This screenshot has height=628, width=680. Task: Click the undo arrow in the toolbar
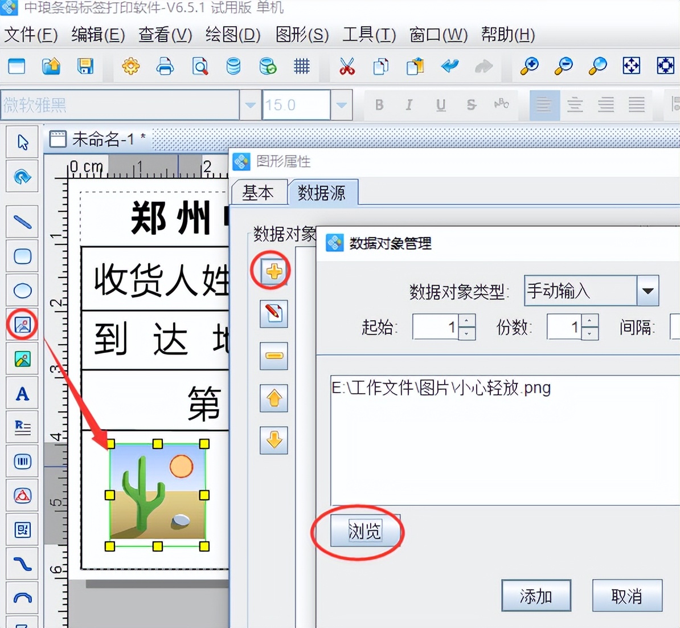pyautogui.click(x=449, y=67)
